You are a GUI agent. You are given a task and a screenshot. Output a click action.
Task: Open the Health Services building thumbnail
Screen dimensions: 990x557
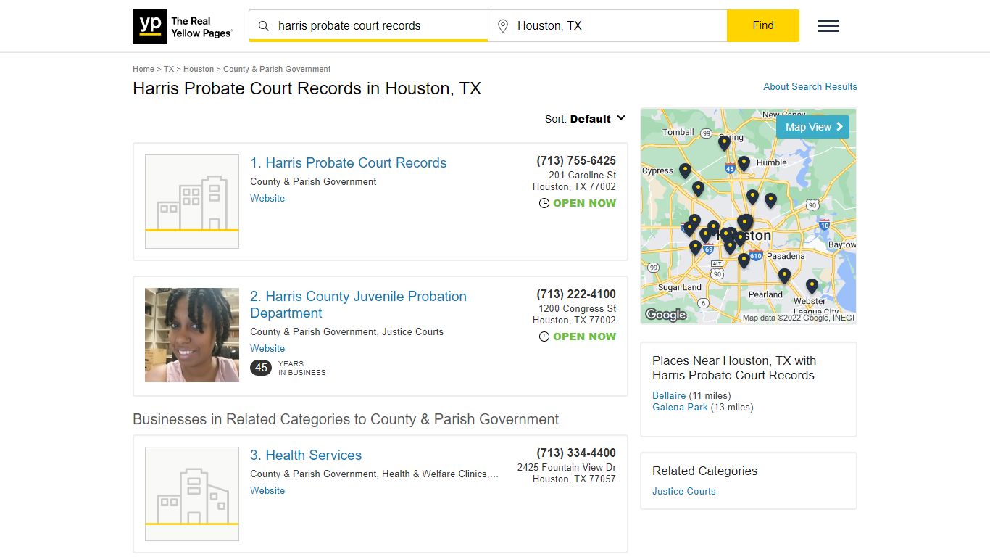[x=192, y=494]
